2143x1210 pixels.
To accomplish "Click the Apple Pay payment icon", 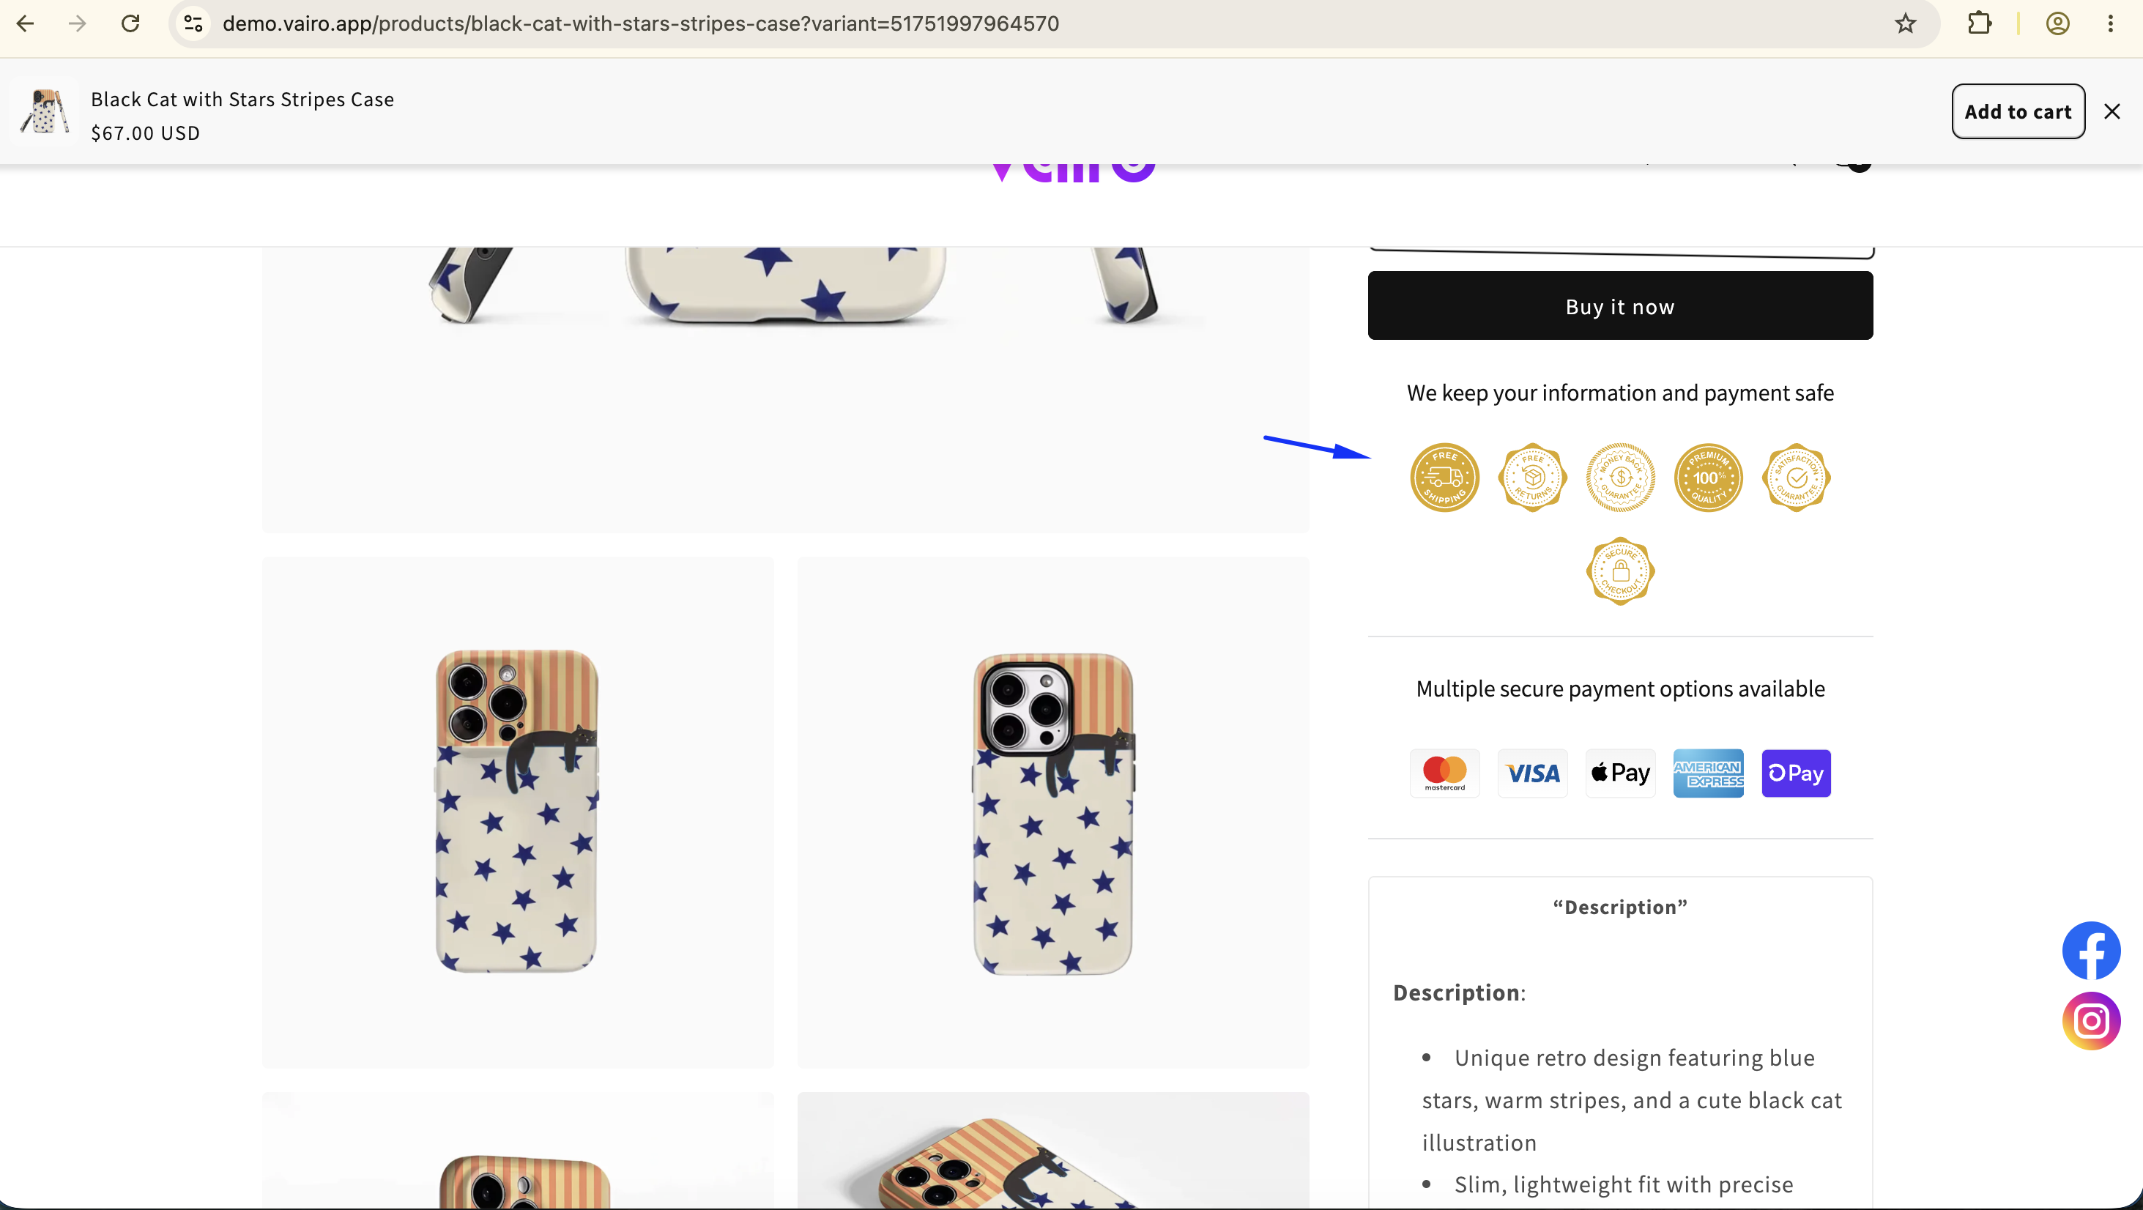I will 1620,773.
